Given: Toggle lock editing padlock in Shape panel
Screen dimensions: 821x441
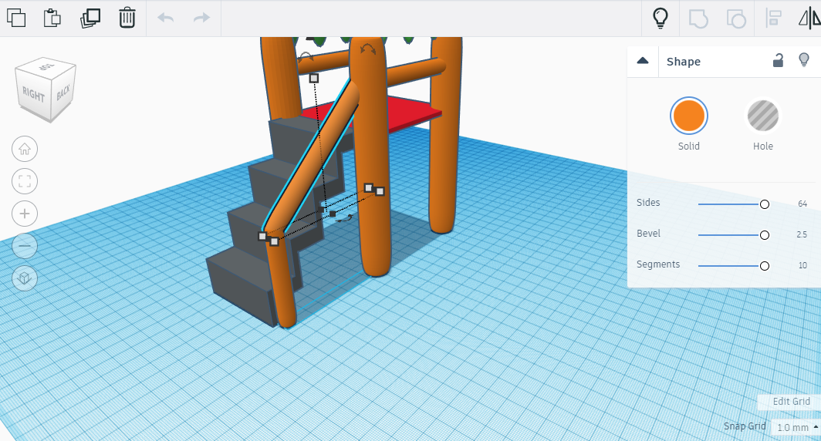Looking at the screenshot, I should (x=778, y=61).
